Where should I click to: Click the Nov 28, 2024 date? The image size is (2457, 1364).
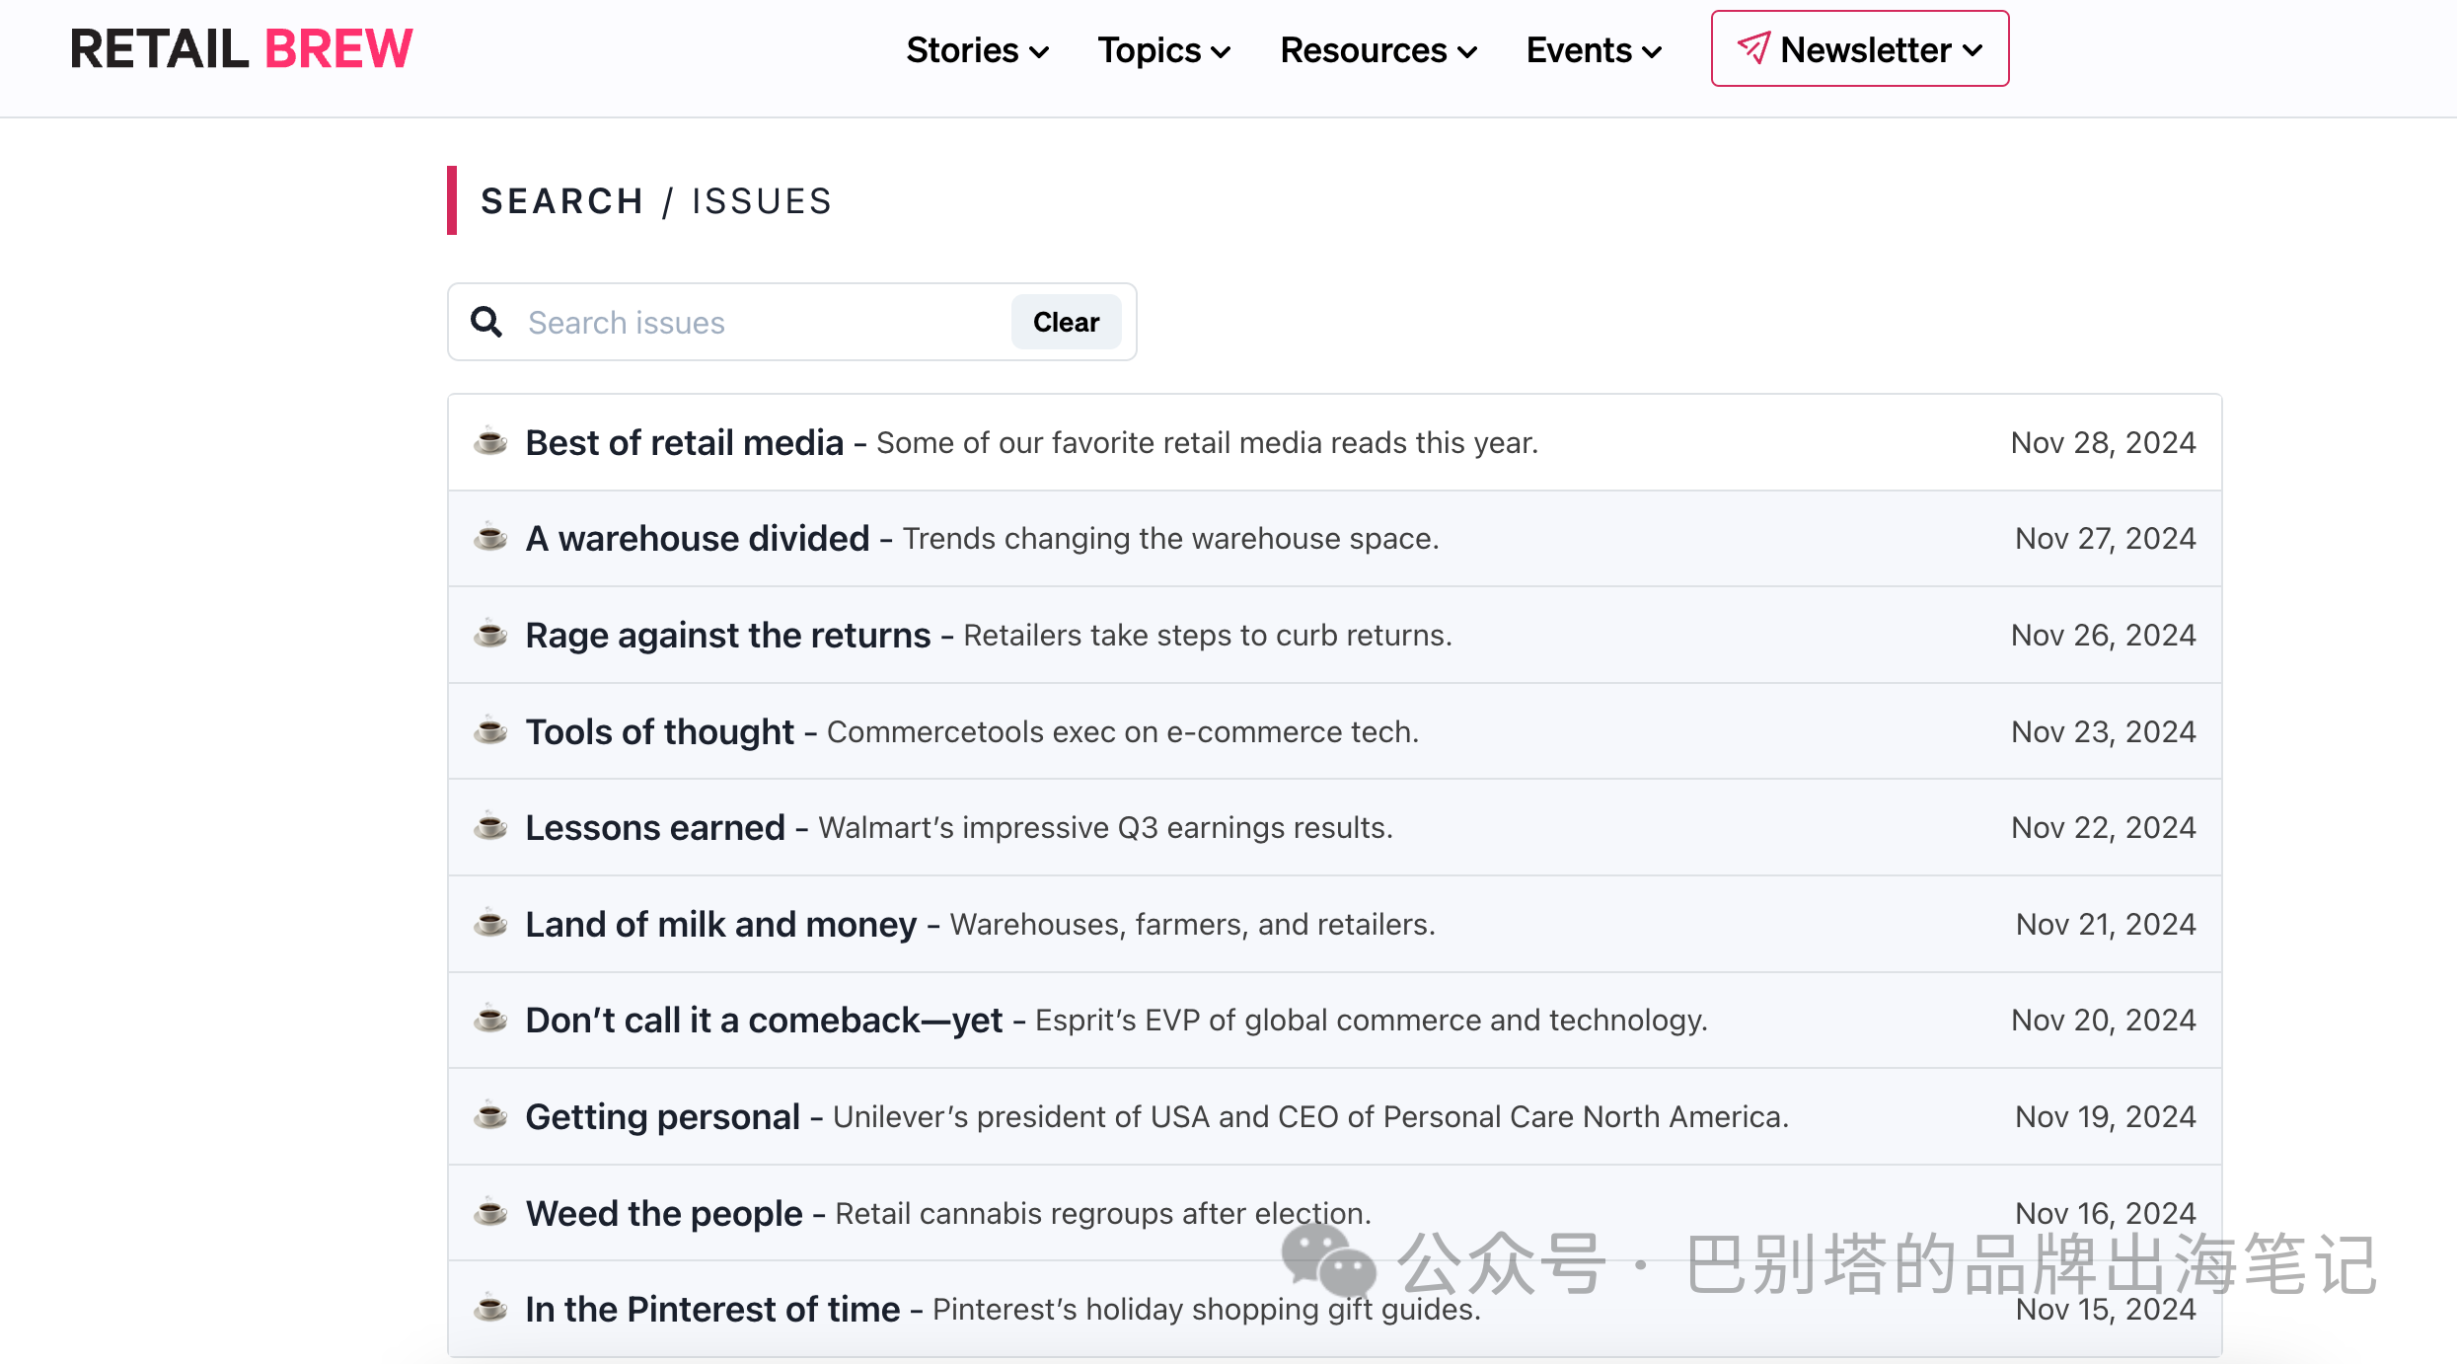(2103, 442)
